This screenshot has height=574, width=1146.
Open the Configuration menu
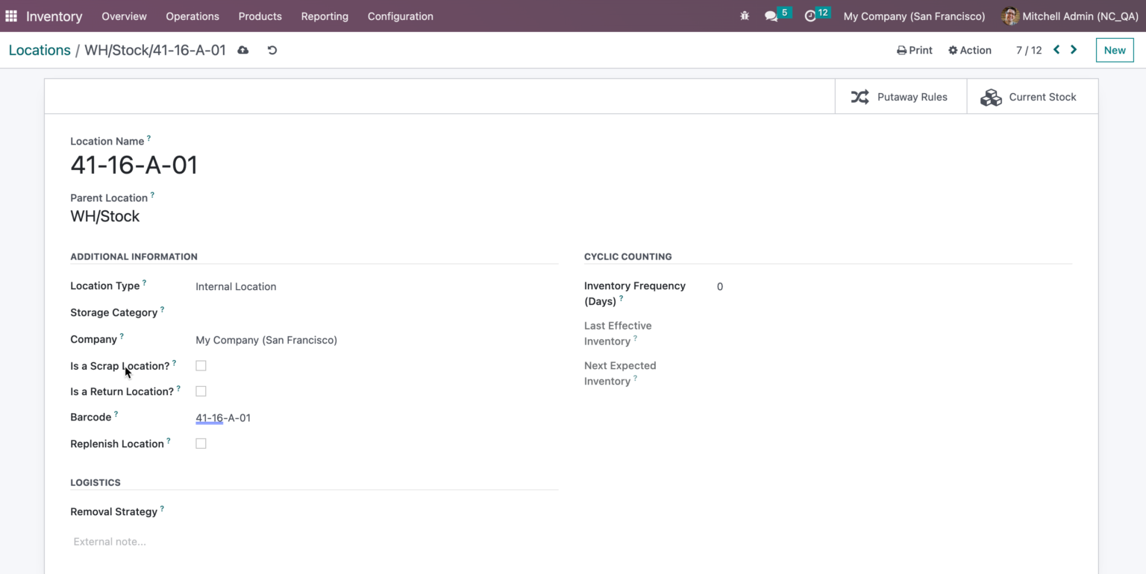point(400,16)
